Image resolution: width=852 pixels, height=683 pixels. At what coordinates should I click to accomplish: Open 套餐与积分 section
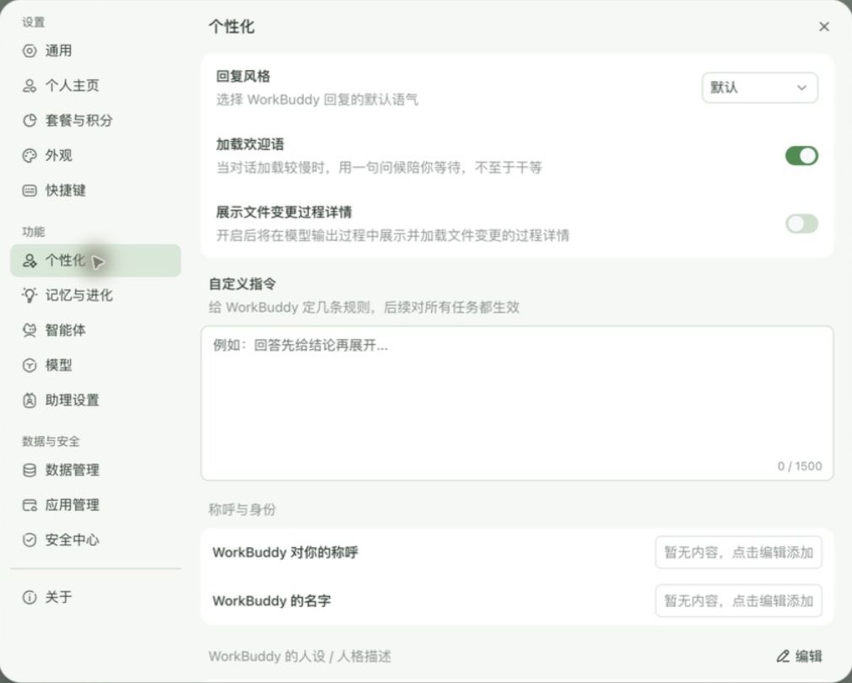coord(95,121)
